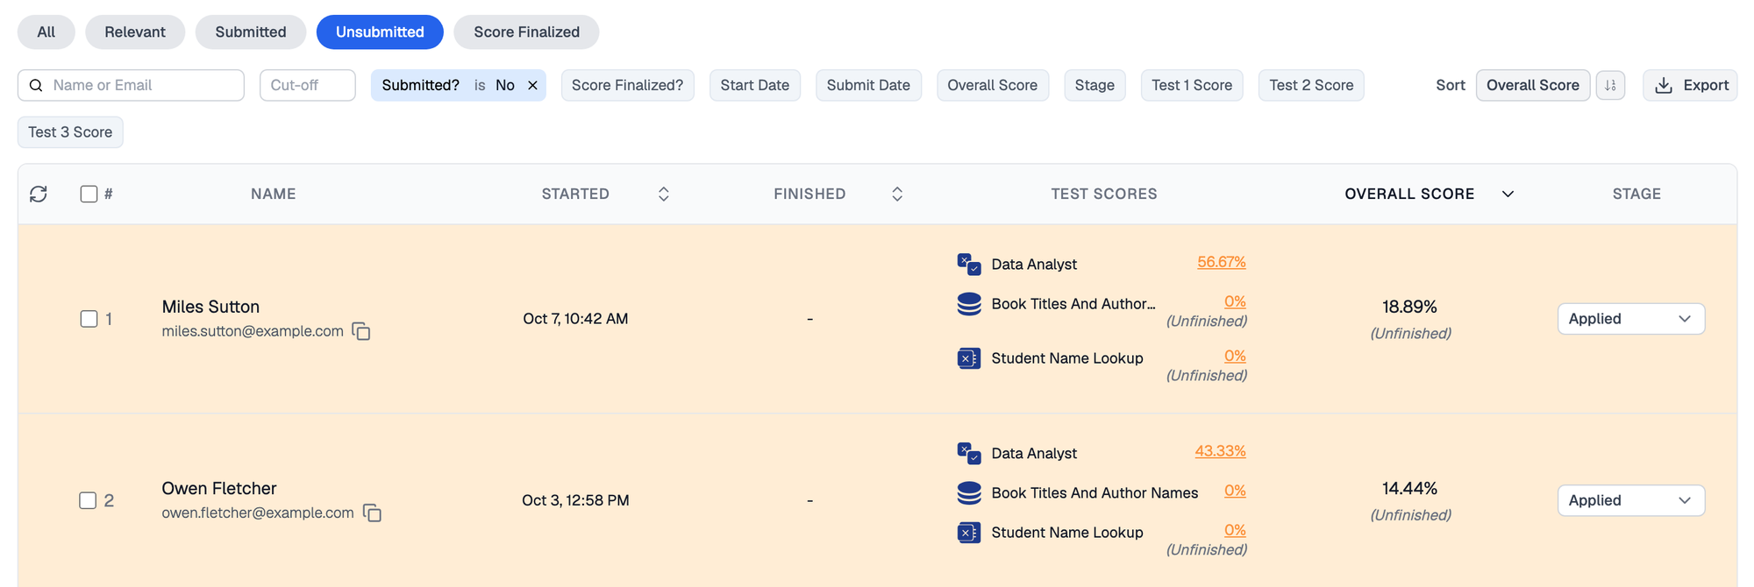Click Miles Sutton's Book Titles database icon
This screenshot has width=1754, height=587.
coord(969,303)
